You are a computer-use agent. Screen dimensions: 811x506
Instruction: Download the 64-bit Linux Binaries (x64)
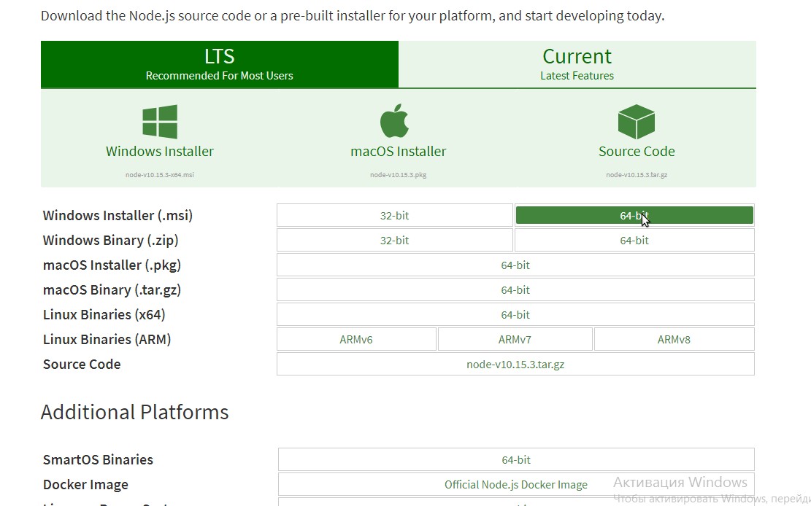click(x=515, y=315)
